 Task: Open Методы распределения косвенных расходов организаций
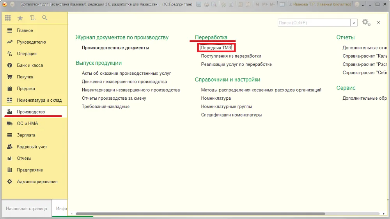tap(261, 90)
